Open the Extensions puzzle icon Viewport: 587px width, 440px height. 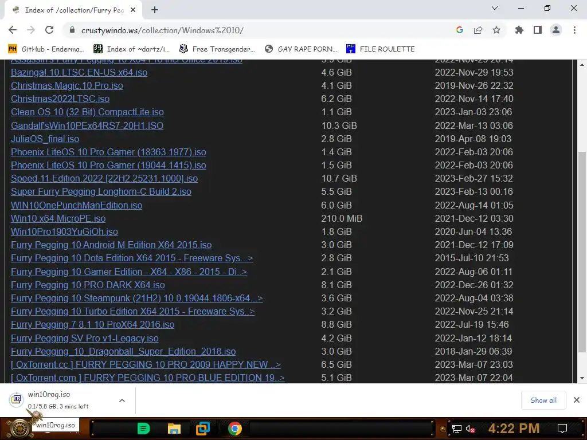(x=519, y=30)
